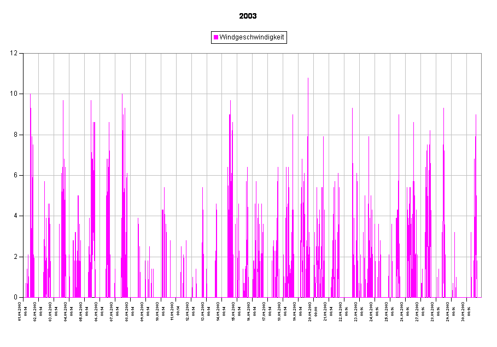Image resolution: width=497 pixels, height=347 pixels.
Task: Click the tallest spike in the chart
Action: tap(308, 79)
